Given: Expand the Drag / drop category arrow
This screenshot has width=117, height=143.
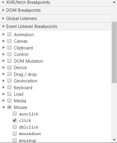Looking at the screenshot, I should click(x=4, y=74).
